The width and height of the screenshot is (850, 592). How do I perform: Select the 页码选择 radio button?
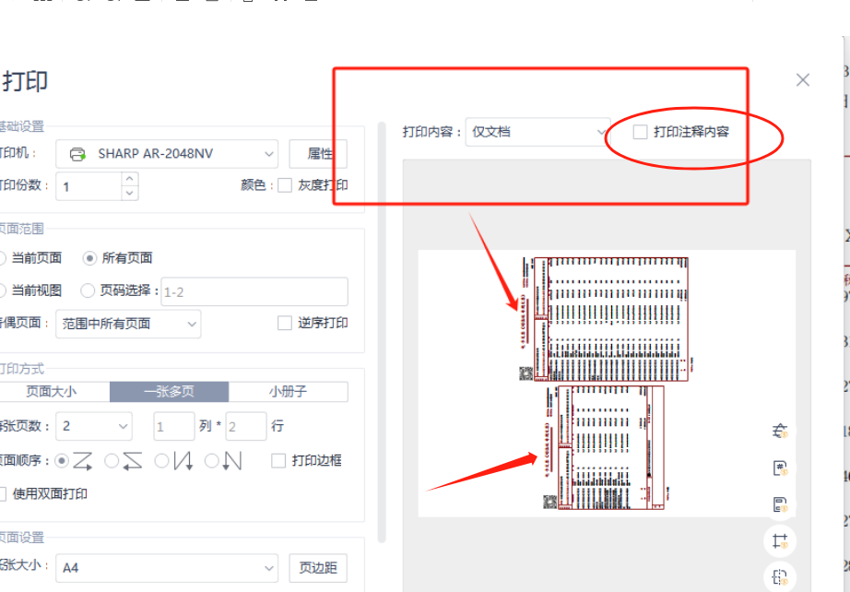click(x=88, y=290)
